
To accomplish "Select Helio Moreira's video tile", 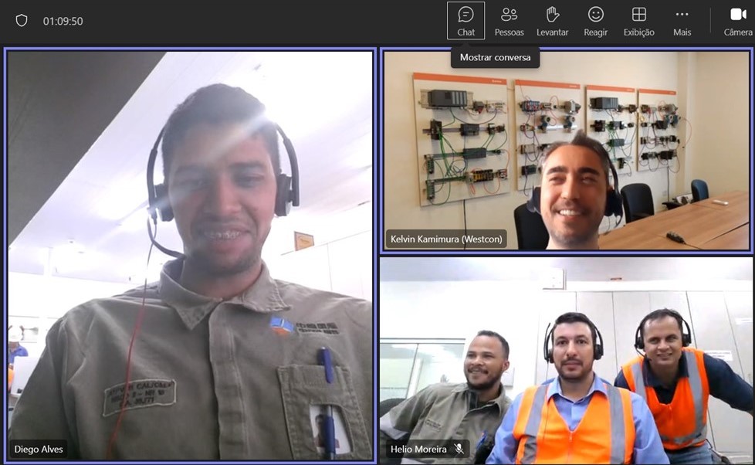I will point(567,360).
